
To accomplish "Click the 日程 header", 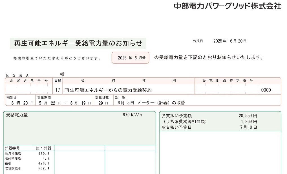I will click(x=58, y=81).
